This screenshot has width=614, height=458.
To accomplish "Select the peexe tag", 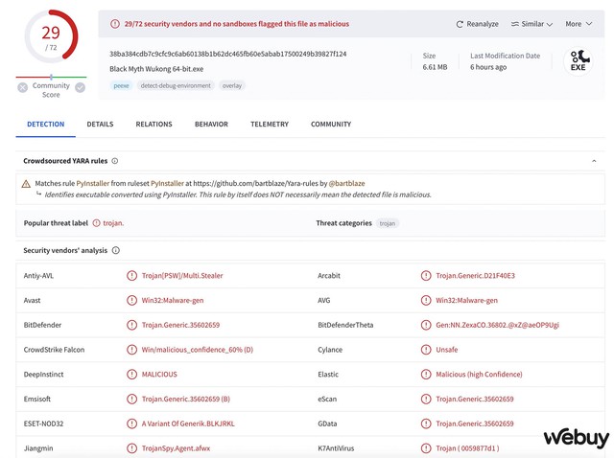I will click(122, 85).
